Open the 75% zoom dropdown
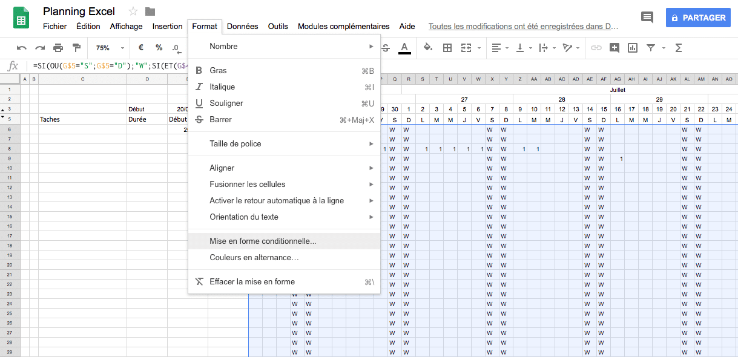 [109, 48]
